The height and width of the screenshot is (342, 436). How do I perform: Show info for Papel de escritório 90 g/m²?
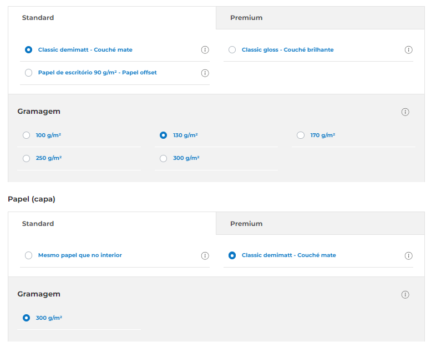point(205,73)
